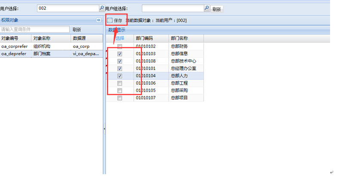The height and width of the screenshot is (178, 349).
Task: Select the oa_corprefer row
Action: coord(52,46)
